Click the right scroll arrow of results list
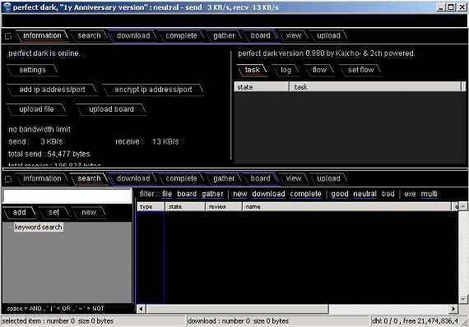Viewport: 469px width, 327px height. 453,308
